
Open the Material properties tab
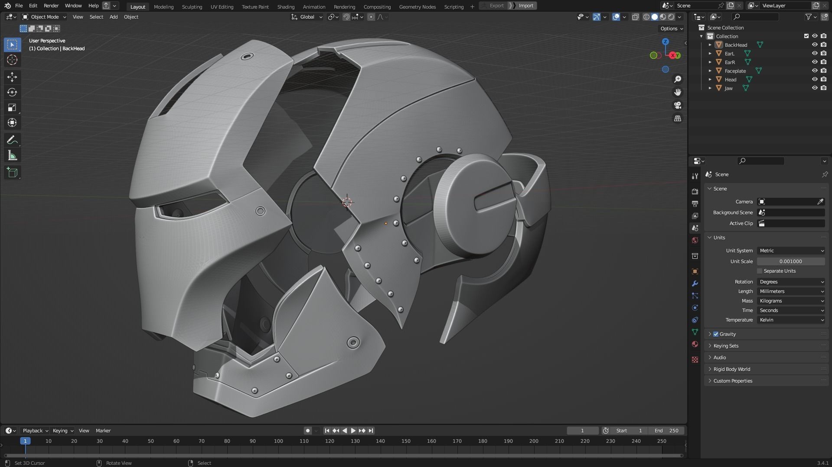click(695, 344)
